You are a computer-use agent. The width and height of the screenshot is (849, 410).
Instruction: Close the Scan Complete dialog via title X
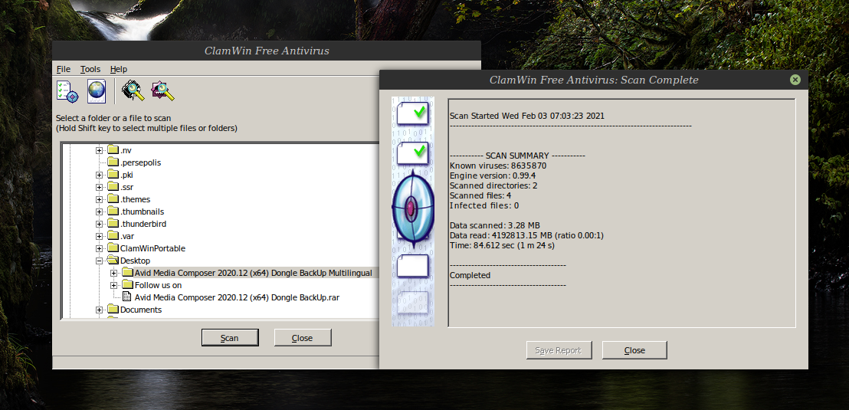coord(795,80)
